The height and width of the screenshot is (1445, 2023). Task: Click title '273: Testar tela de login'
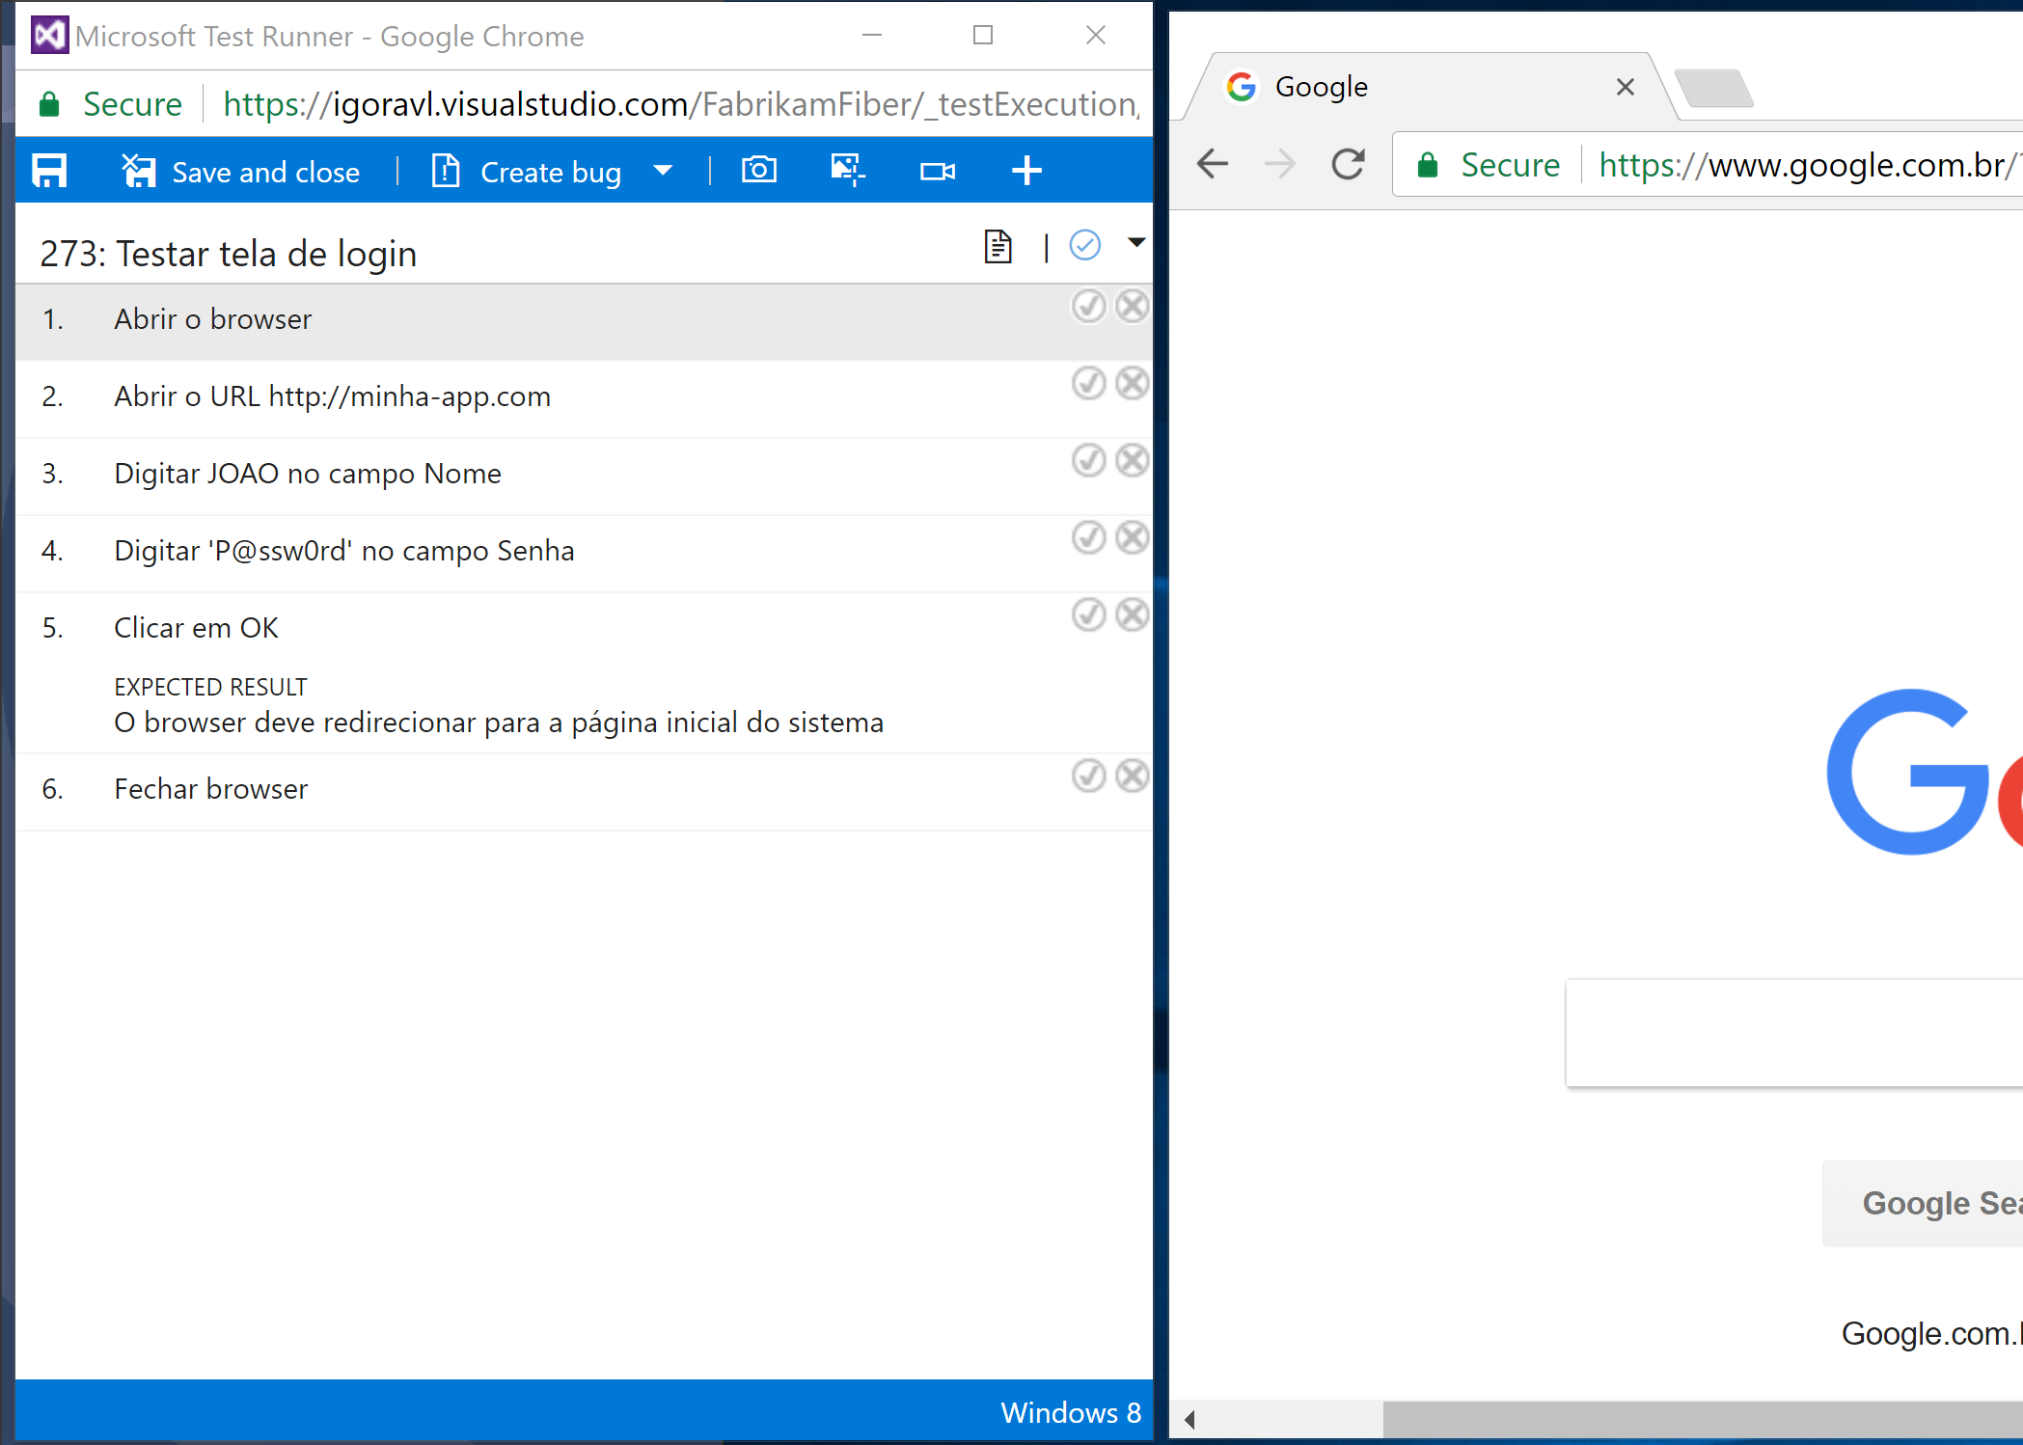(x=229, y=254)
